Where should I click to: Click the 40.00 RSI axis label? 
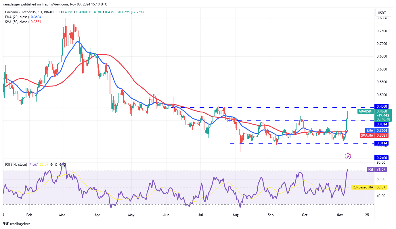(x=381, y=196)
